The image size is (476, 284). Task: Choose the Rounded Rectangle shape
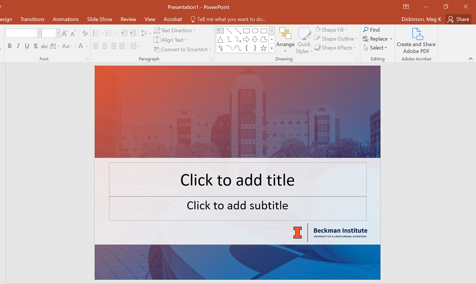tap(264, 30)
